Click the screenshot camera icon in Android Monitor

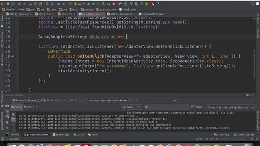coord(7,106)
